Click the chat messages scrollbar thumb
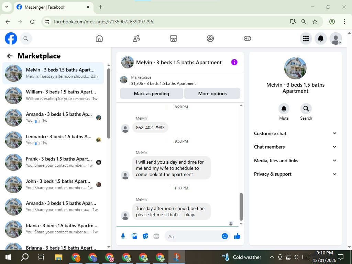Image resolution: width=352 pixels, height=264 pixels. tap(241, 207)
